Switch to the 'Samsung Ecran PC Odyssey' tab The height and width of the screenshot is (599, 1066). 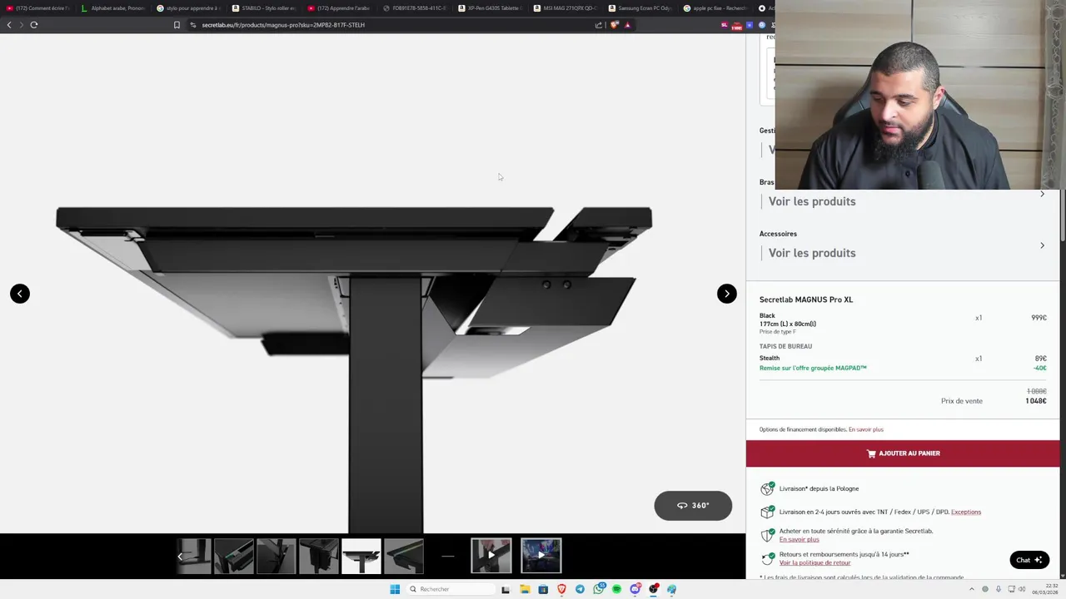point(641,8)
